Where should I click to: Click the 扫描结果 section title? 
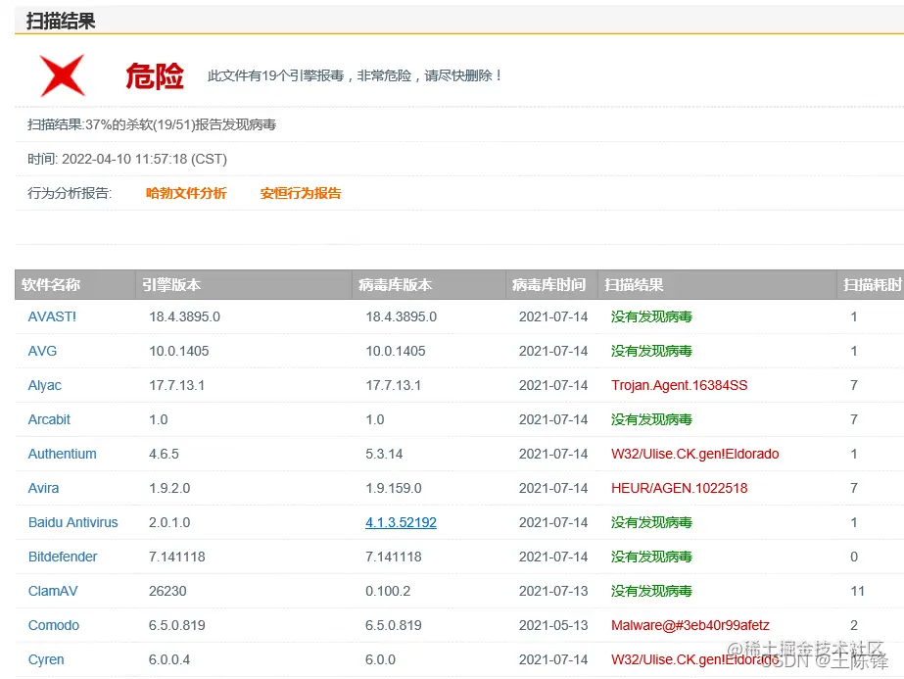(x=61, y=22)
